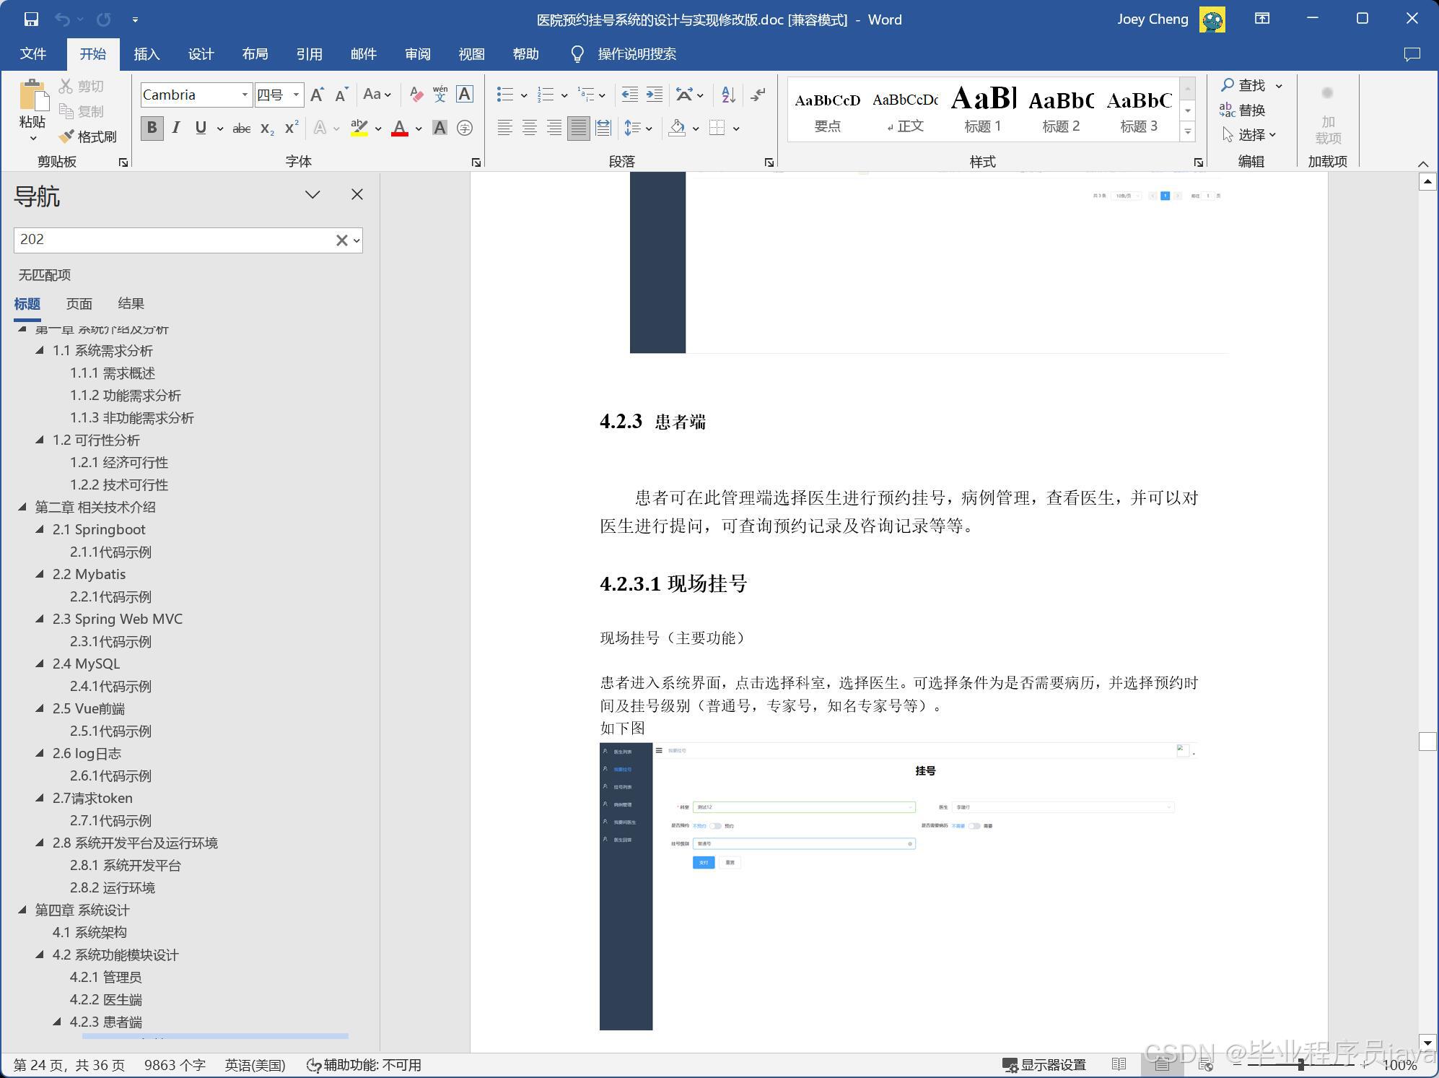Apply subscript formatting
Screen dimensions: 1439x1078
click(267, 129)
